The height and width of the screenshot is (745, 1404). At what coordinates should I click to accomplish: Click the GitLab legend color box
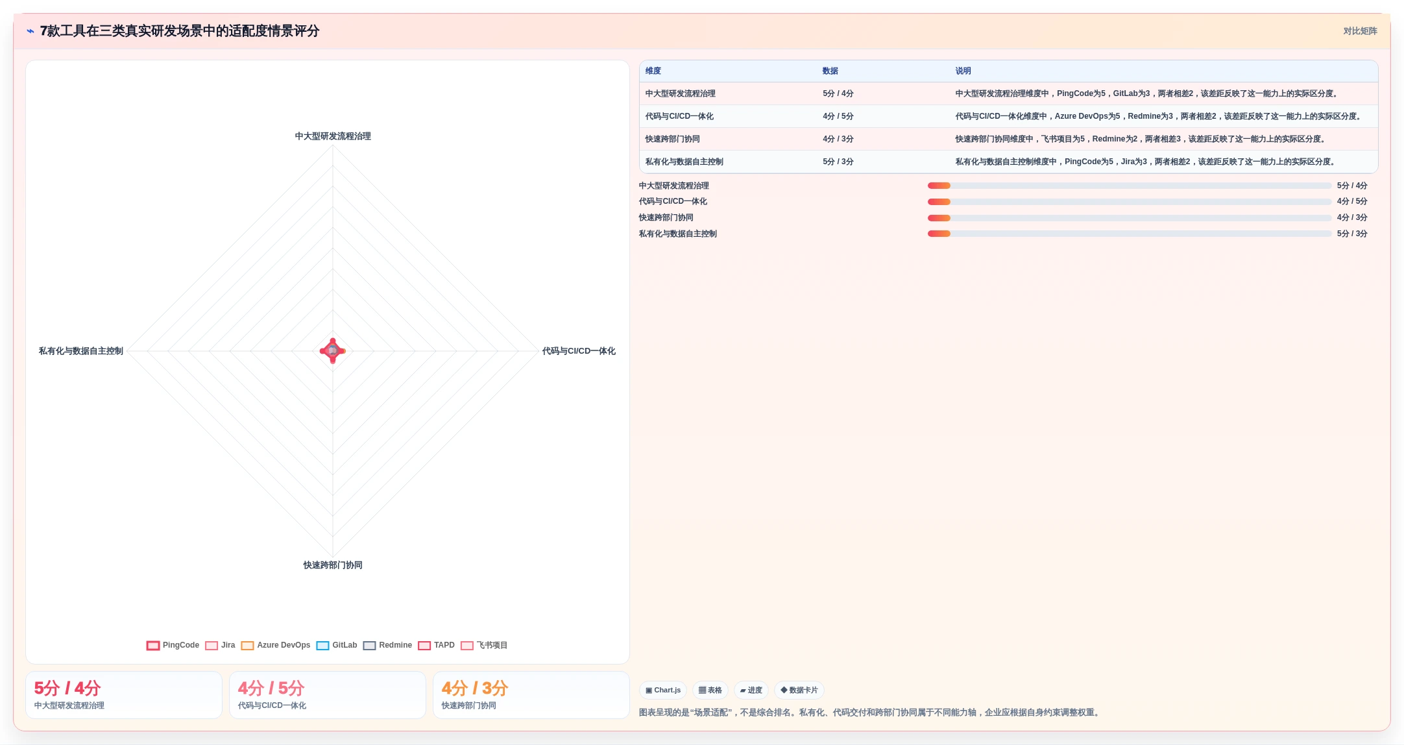(322, 645)
